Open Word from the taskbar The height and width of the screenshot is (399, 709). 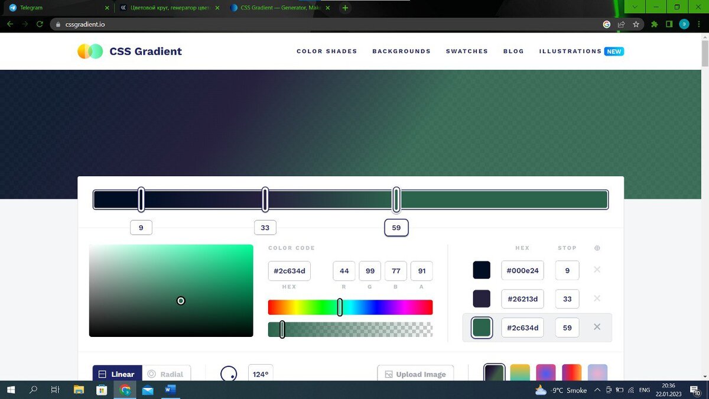[x=171, y=390]
